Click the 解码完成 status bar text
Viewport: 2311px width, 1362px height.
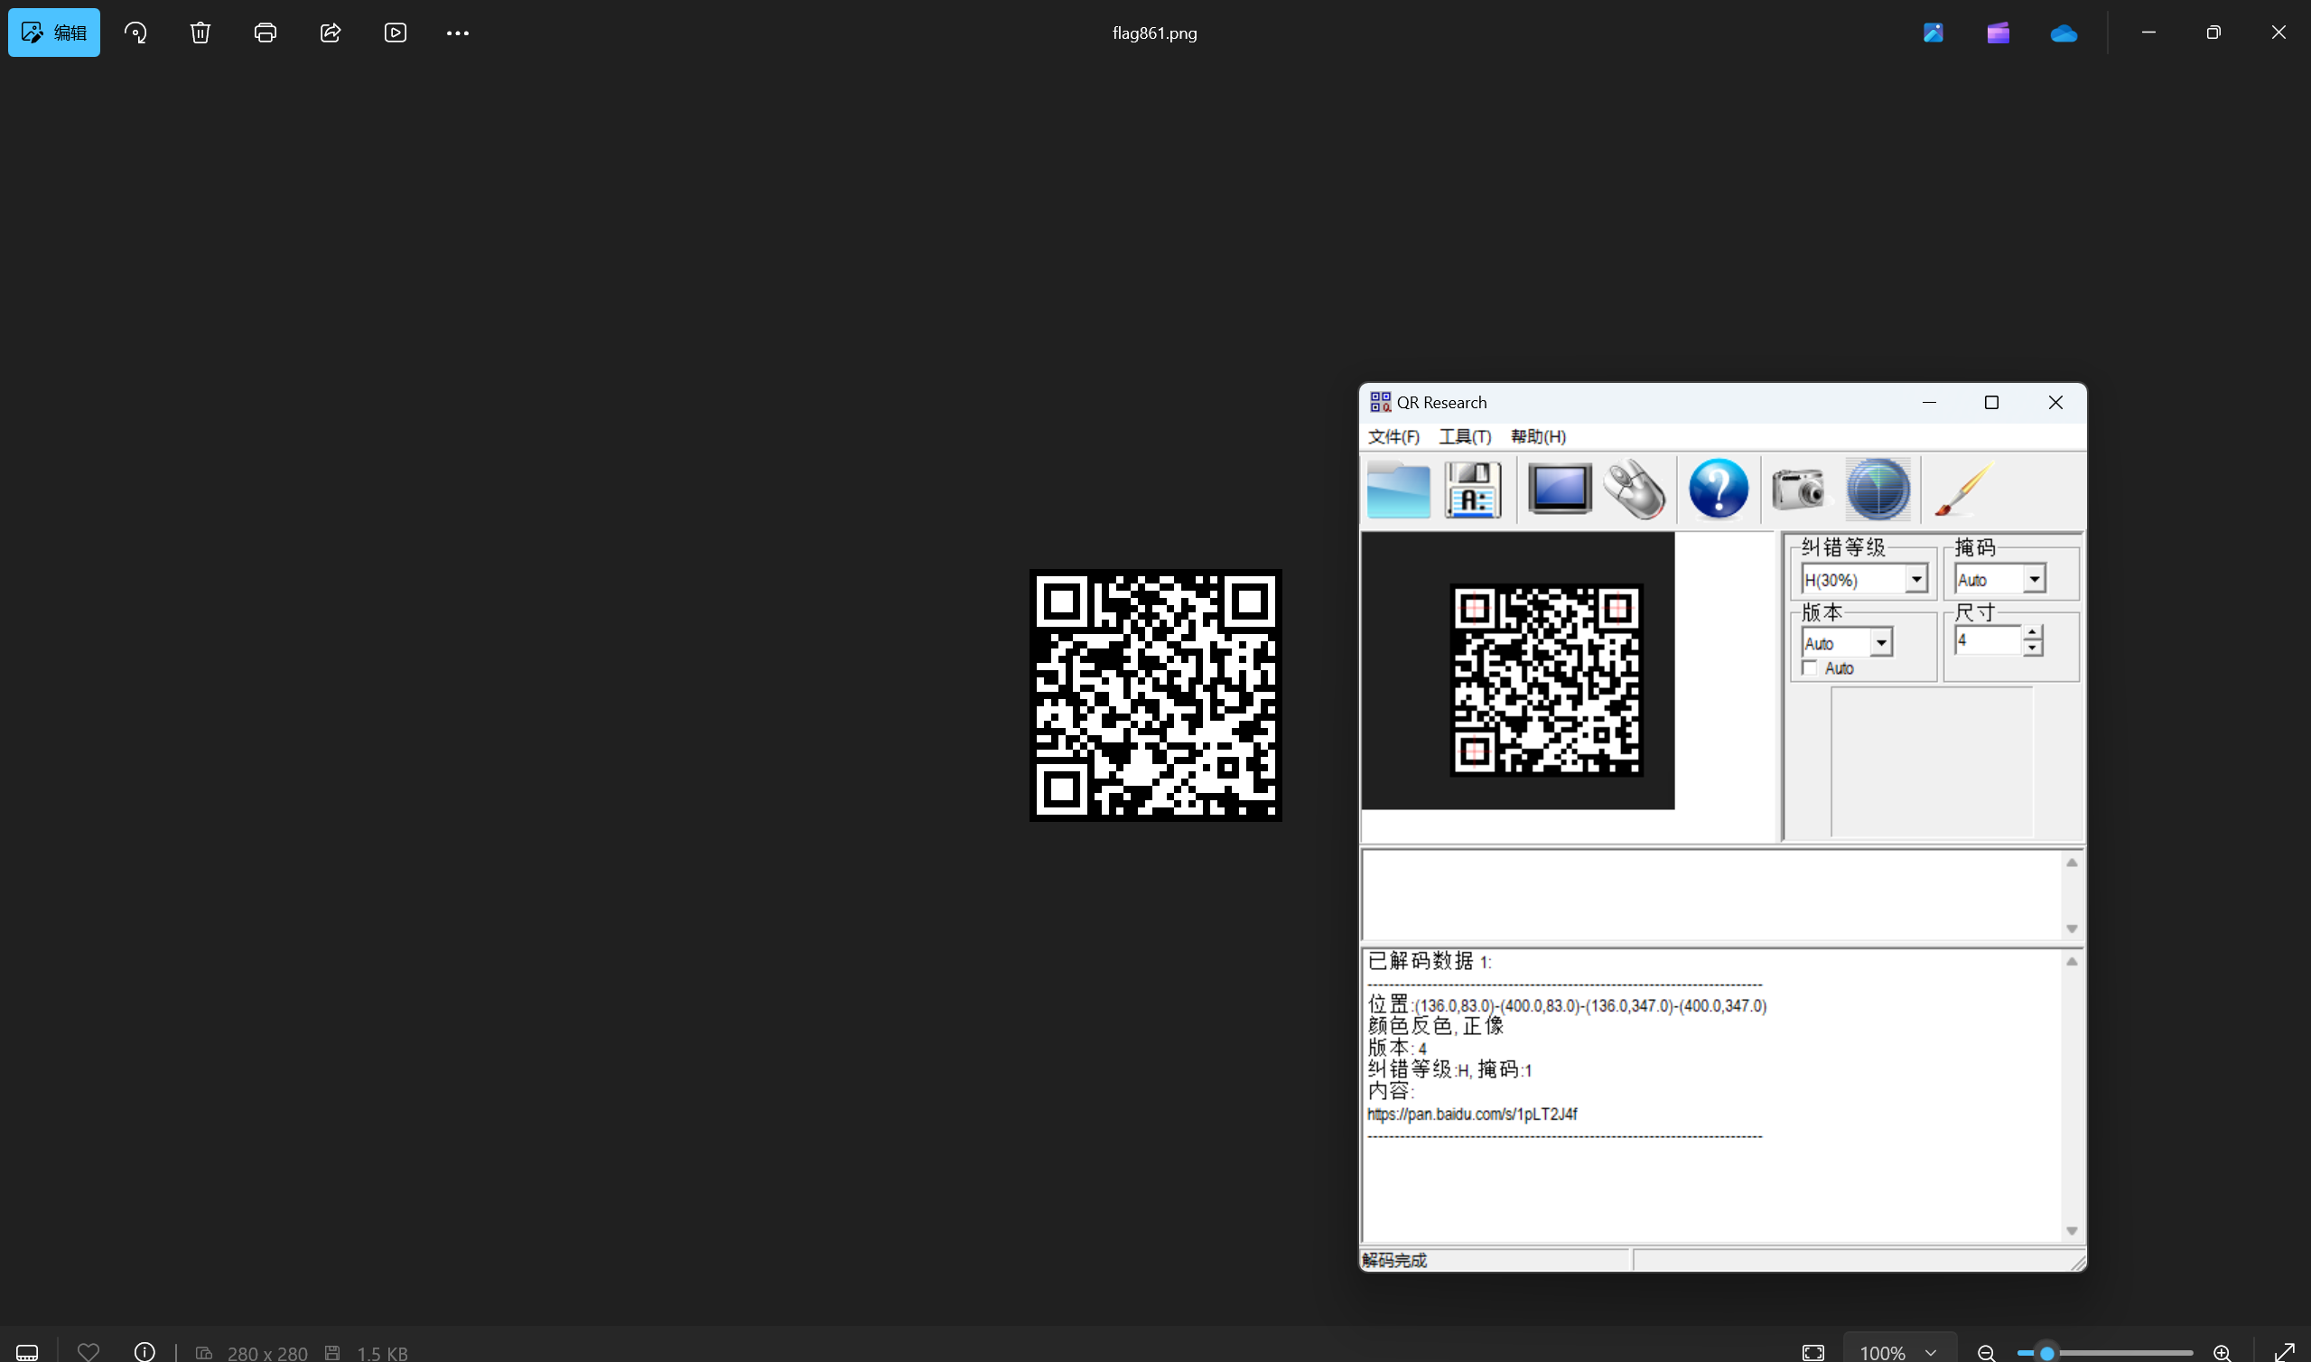pyautogui.click(x=1394, y=1260)
